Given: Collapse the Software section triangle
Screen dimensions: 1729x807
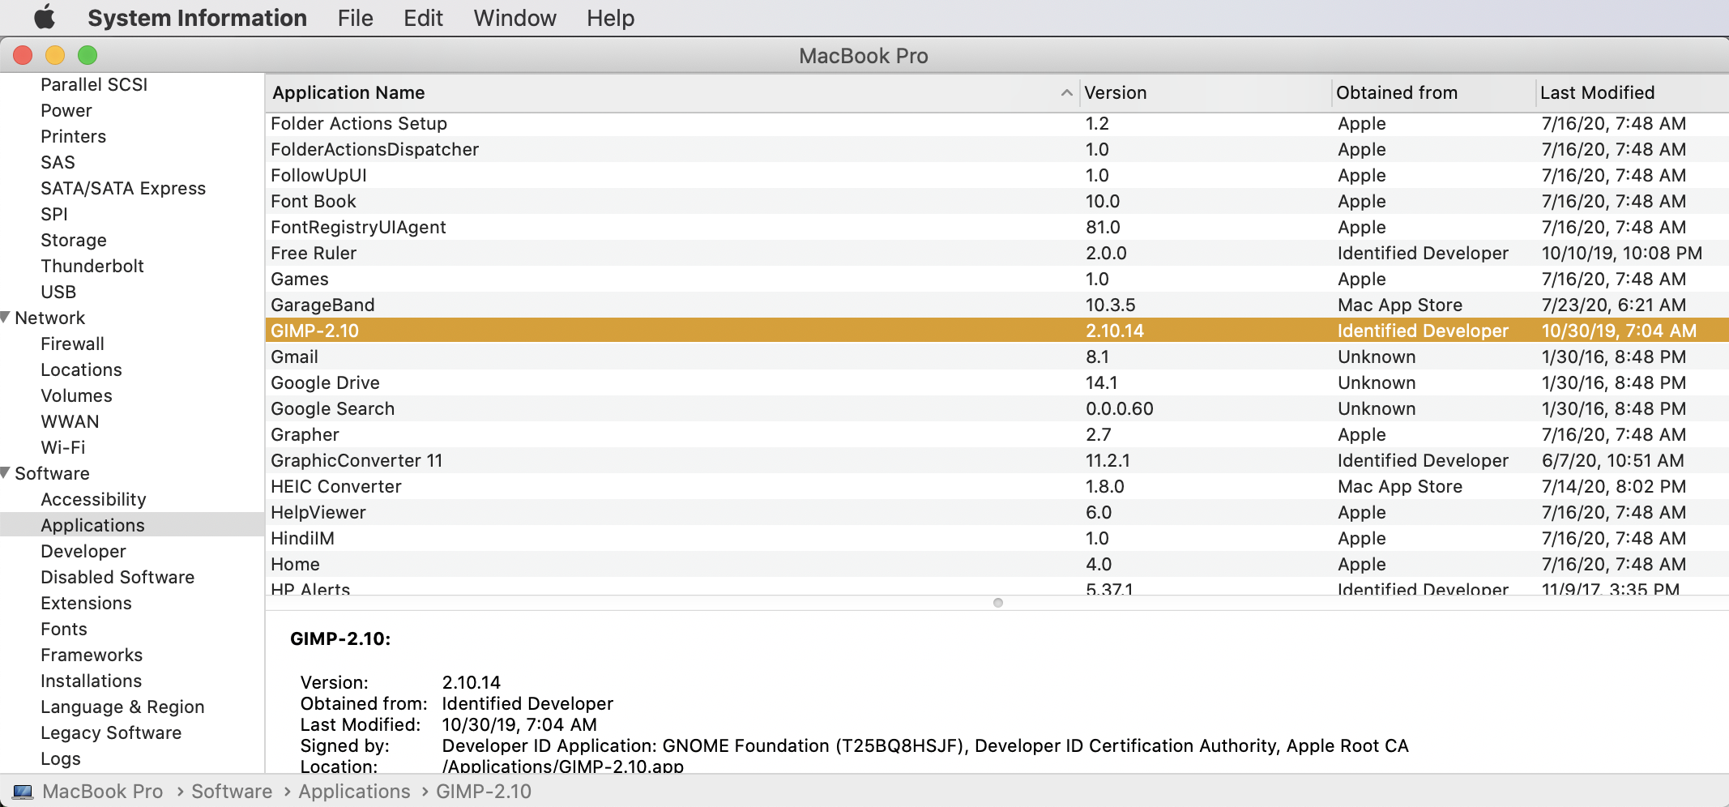Looking at the screenshot, I should tap(6, 473).
